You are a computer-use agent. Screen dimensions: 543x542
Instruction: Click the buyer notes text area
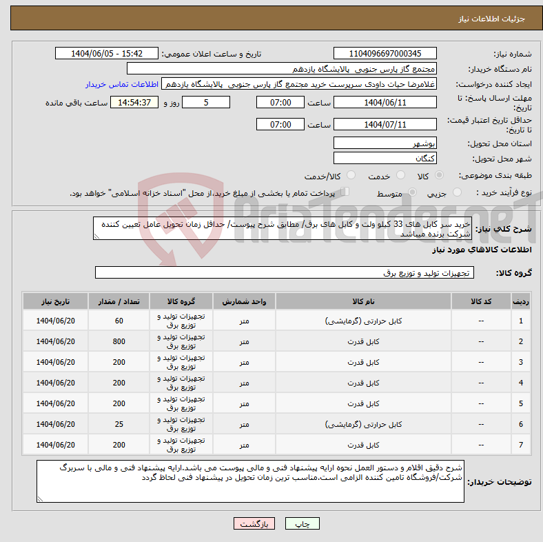250,481
